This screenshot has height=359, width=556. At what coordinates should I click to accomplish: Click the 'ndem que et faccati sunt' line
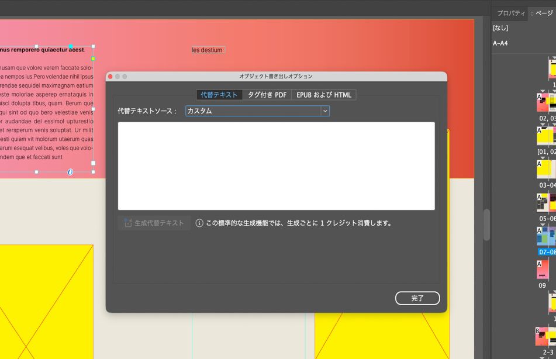[x=32, y=157]
